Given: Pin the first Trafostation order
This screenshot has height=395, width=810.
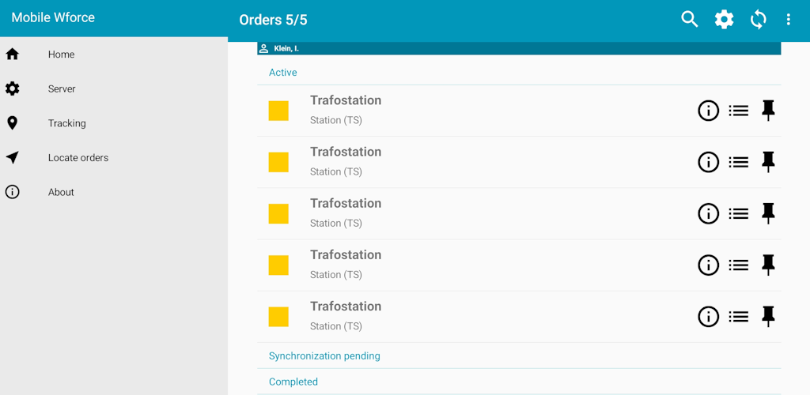Looking at the screenshot, I should 768,111.
